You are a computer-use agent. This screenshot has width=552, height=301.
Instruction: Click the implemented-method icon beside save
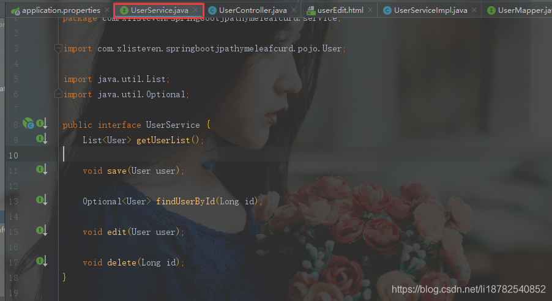click(x=42, y=169)
